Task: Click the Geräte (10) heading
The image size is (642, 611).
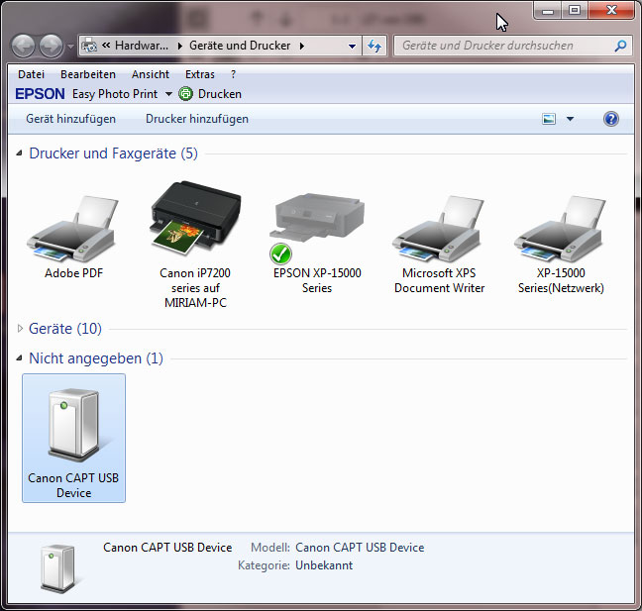Action: [x=65, y=329]
